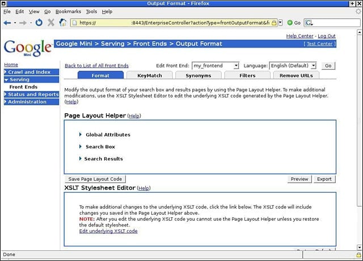This screenshot has height=261, width=363.
Task: Click the green Go icon beside address bar
Action: pyautogui.click(x=290, y=23)
